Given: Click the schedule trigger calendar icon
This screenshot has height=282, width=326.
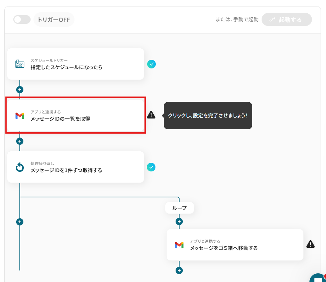Looking at the screenshot, I should tap(20, 64).
